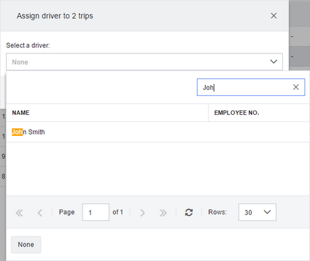Go to the next results page

coord(142,212)
